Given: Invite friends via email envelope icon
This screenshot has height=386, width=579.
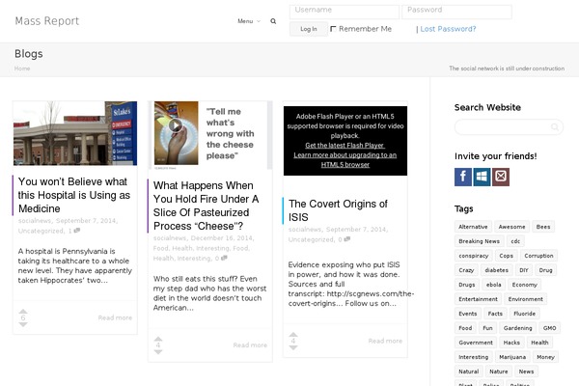Looking at the screenshot, I should coord(500,177).
